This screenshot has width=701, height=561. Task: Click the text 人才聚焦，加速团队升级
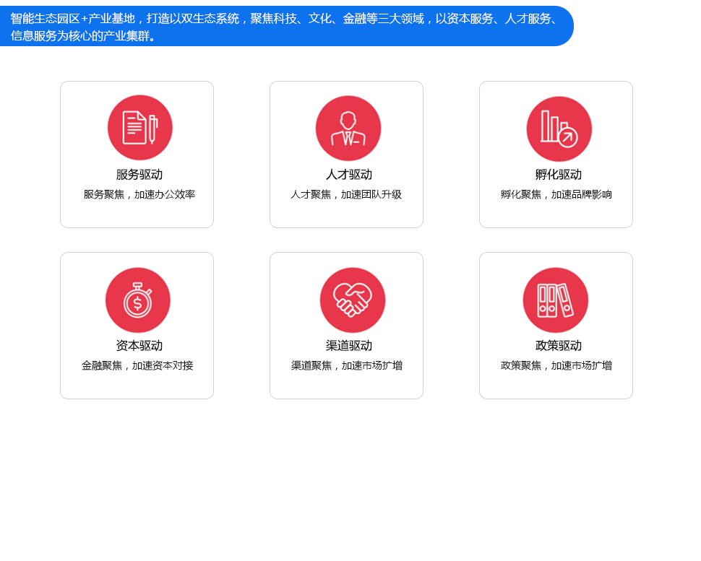coord(346,194)
